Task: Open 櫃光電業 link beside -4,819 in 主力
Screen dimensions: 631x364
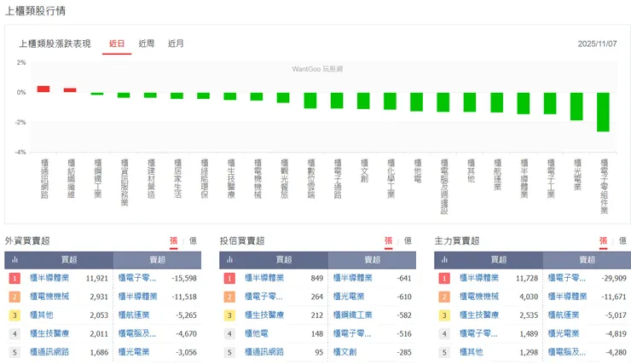Action: 564,333
